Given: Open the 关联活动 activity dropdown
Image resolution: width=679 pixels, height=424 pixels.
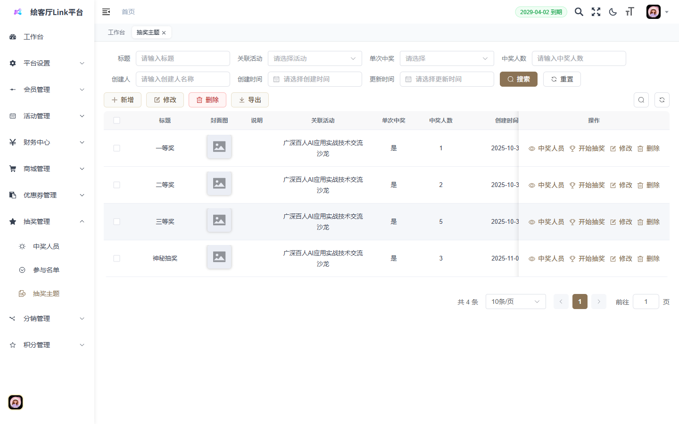Looking at the screenshot, I should [315, 58].
